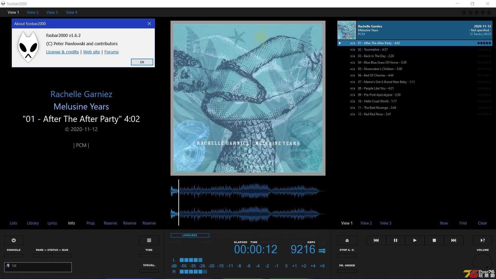
Task: Toggle the TIME indicator bar
Action: coord(149,255)
